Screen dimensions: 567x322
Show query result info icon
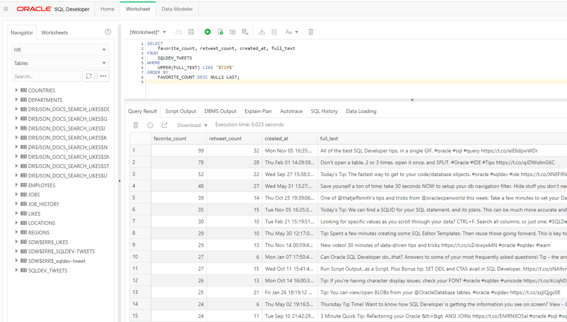coord(150,125)
